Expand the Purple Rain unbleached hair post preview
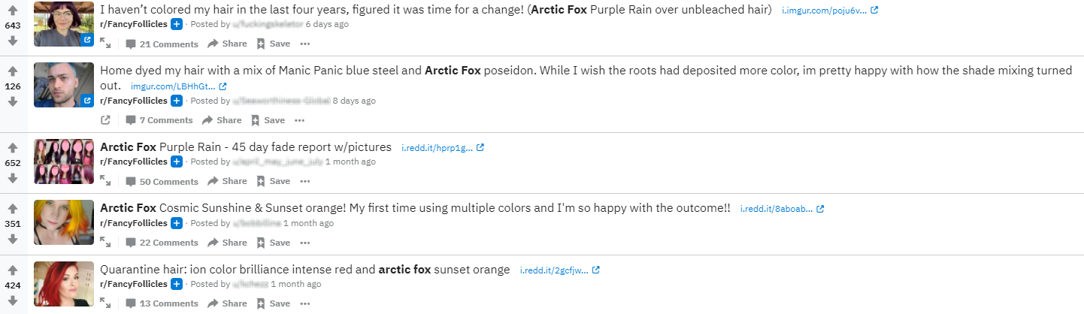Image resolution: width=1084 pixels, height=314 pixels. [106, 44]
